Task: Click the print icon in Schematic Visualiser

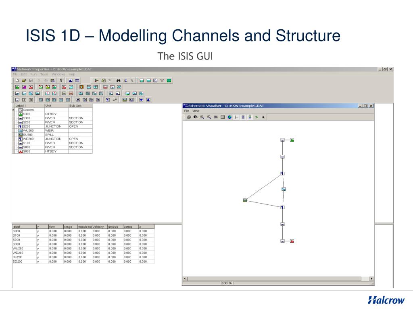Action: coord(189,117)
